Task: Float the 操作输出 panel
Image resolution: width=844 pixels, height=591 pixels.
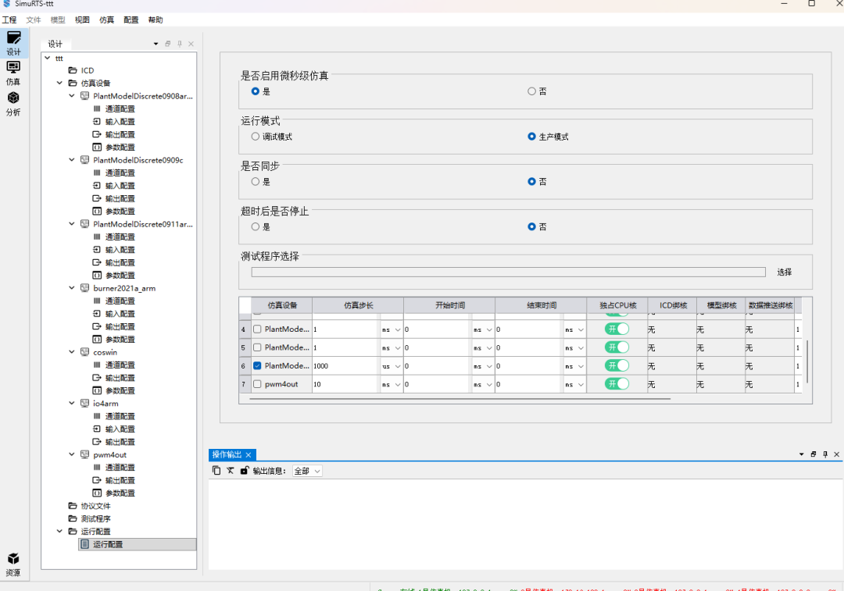Action: (x=814, y=454)
